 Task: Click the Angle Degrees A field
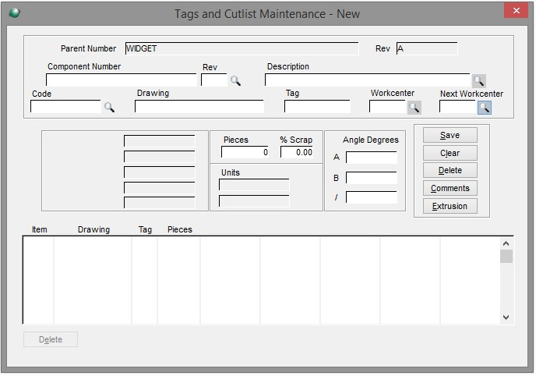pyautogui.click(x=372, y=158)
